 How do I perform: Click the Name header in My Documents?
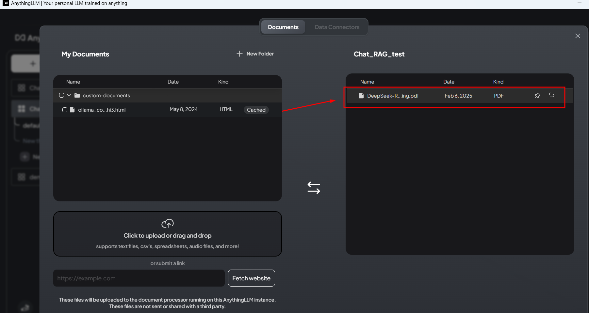(x=73, y=82)
